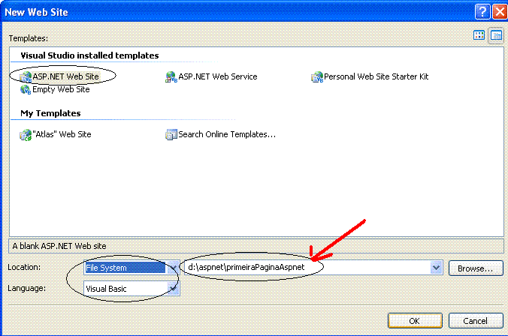Click the Help question mark button
Screen dimensions: 508x336
[x=482, y=12]
